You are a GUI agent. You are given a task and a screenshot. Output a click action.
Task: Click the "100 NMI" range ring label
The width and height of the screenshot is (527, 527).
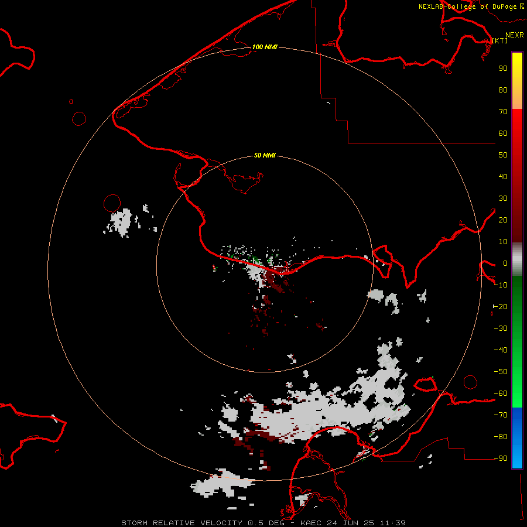pyautogui.click(x=265, y=47)
